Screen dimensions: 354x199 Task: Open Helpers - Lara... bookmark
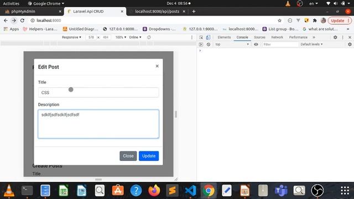[40, 29]
